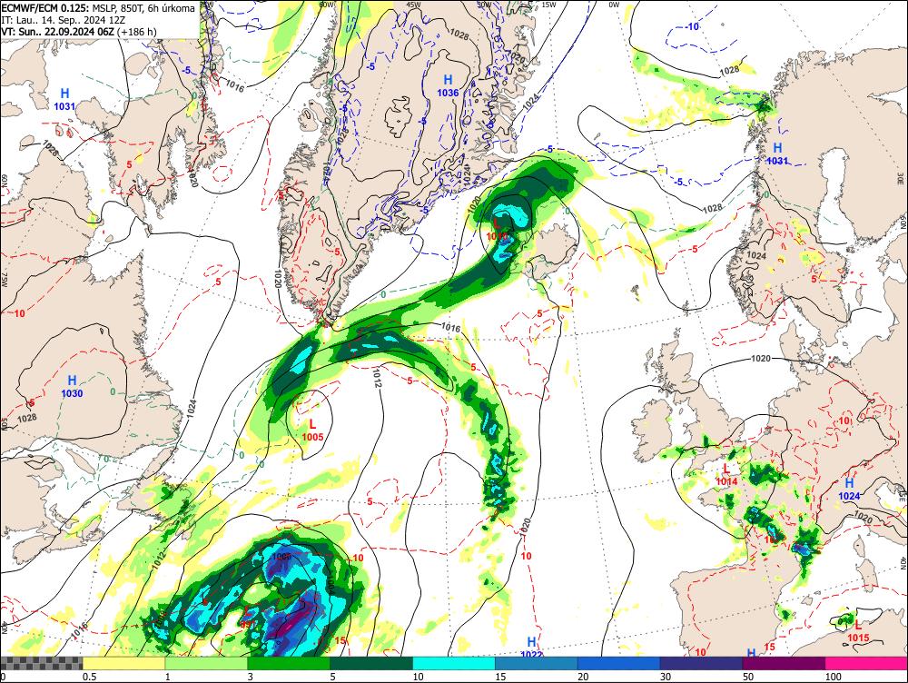
Task: Click the gray checkered 0–0.5 legend swatch
Action: [x=41, y=663]
